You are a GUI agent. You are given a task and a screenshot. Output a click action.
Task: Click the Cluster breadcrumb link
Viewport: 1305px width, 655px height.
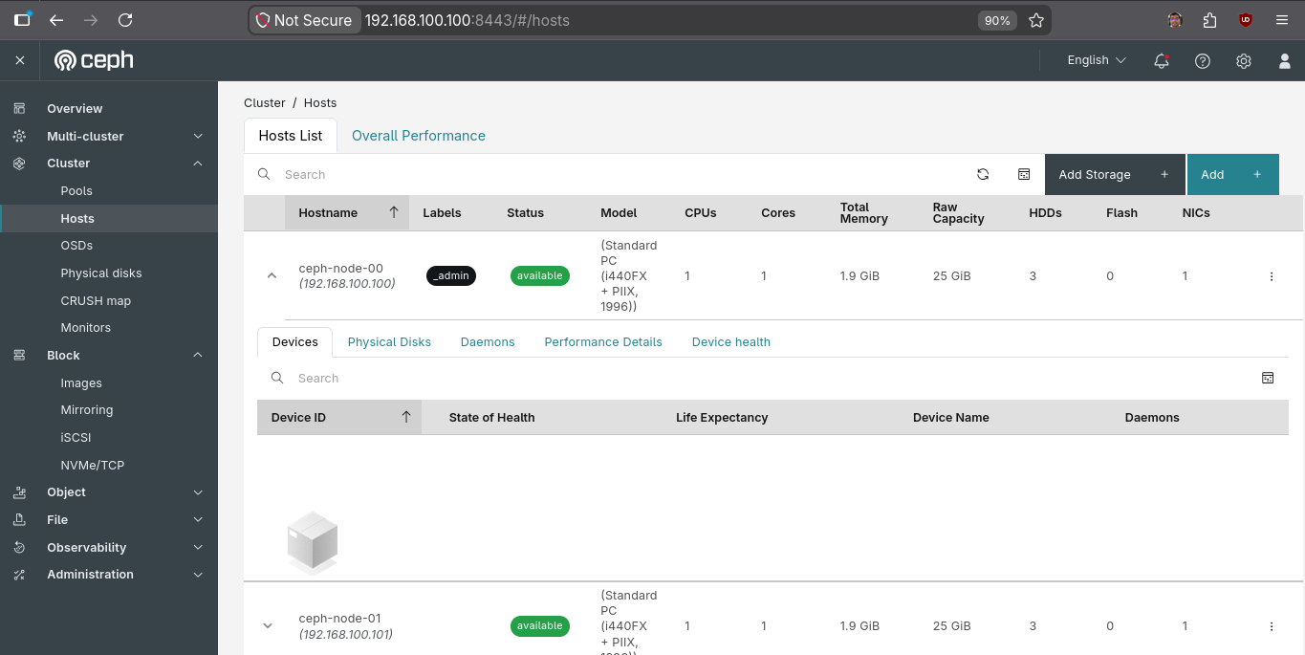pyautogui.click(x=265, y=102)
